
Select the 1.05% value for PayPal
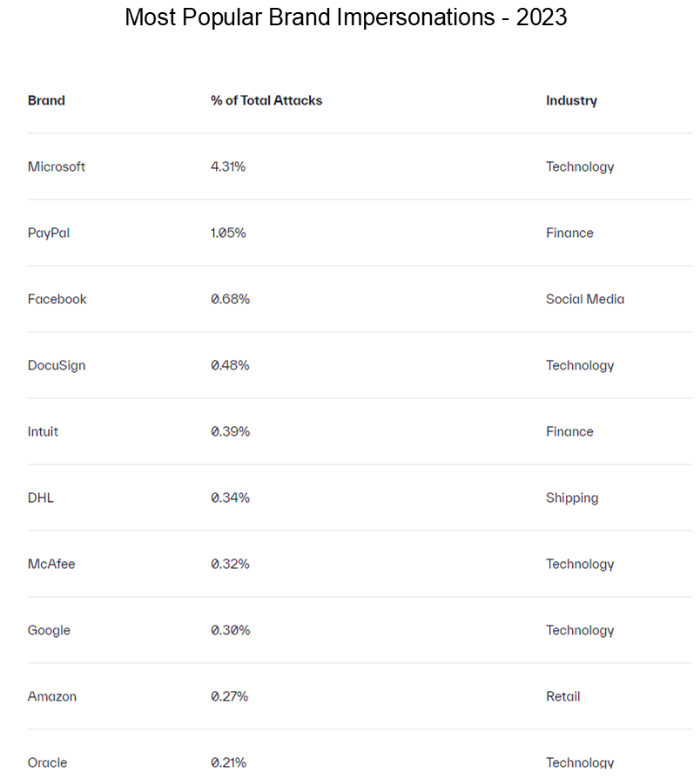click(228, 233)
